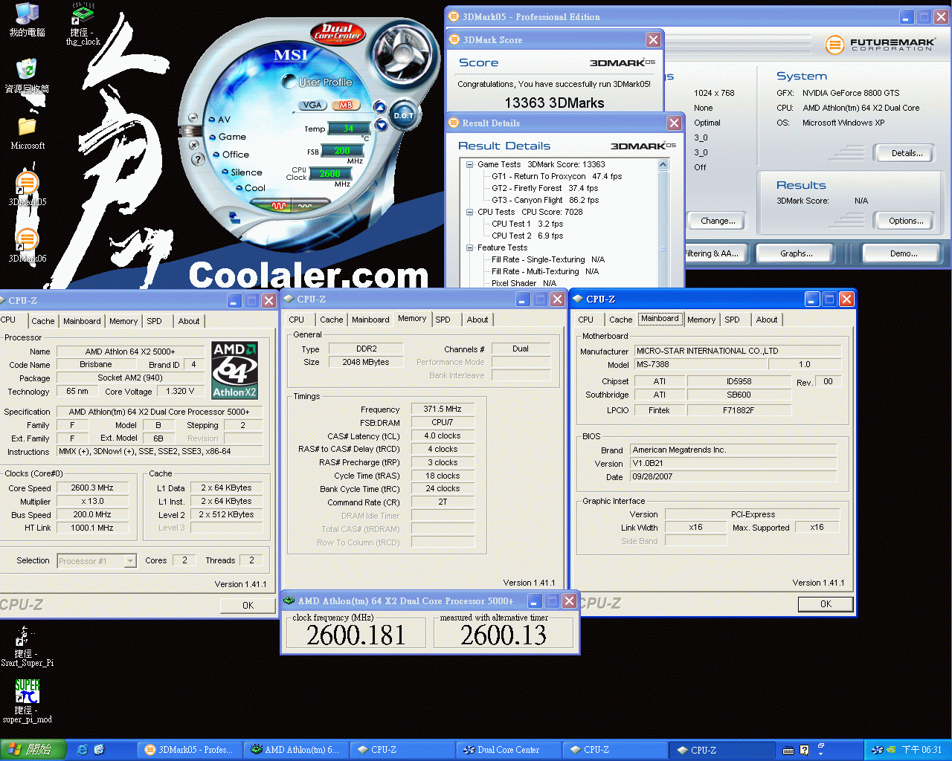Open the 資源回收筒 recycle bin icon

click(27, 77)
